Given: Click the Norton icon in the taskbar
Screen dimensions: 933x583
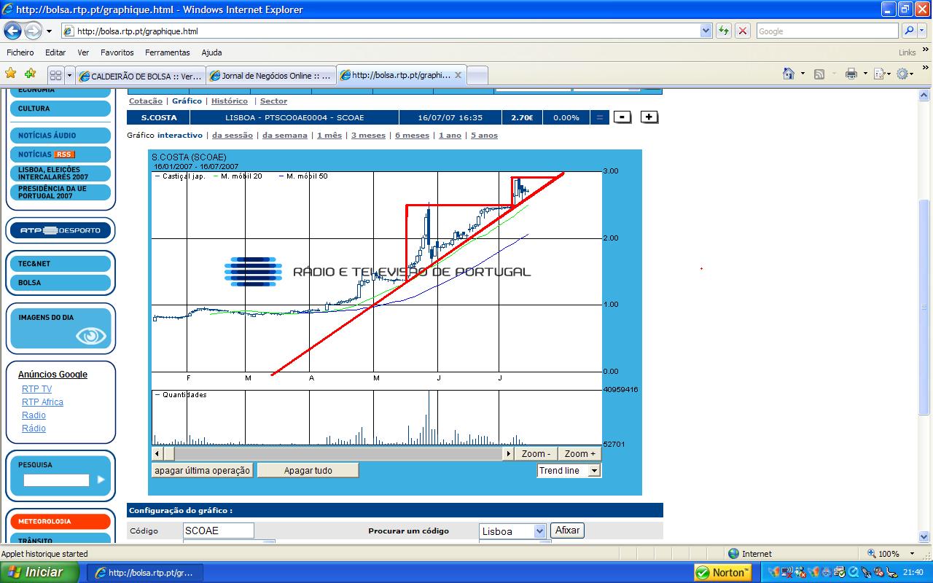Looking at the screenshot, I should tap(722, 572).
